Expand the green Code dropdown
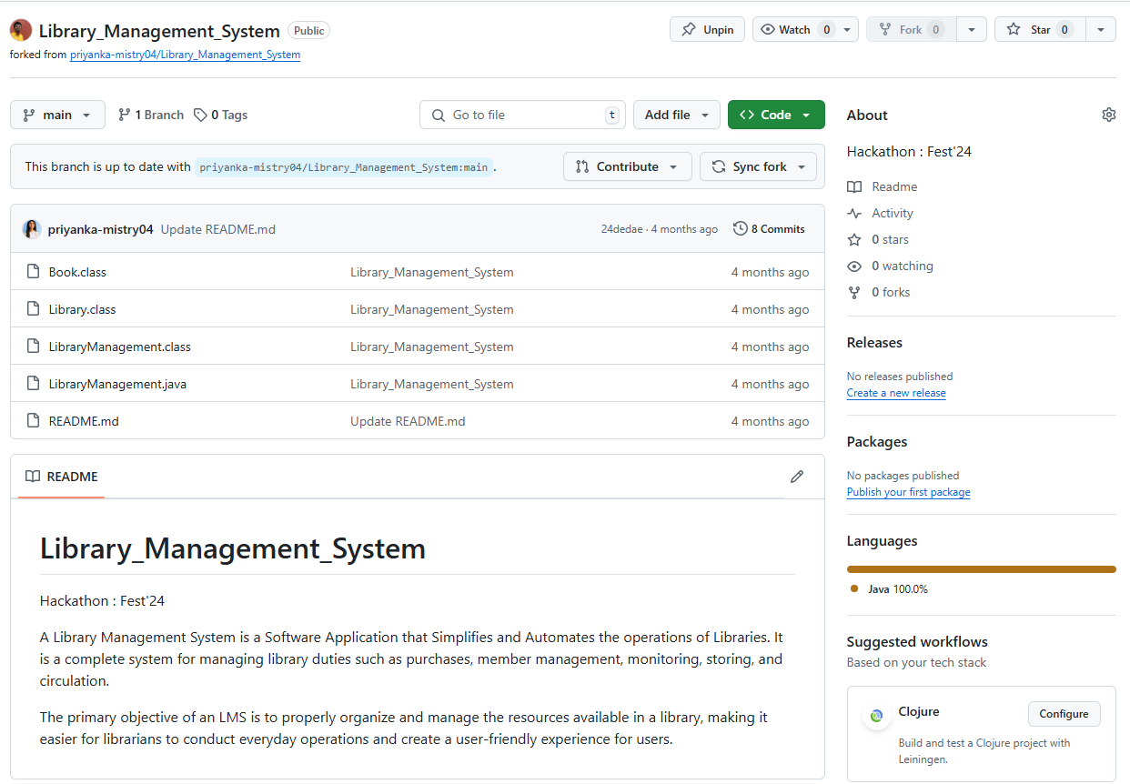This screenshot has width=1130, height=784. 776,115
